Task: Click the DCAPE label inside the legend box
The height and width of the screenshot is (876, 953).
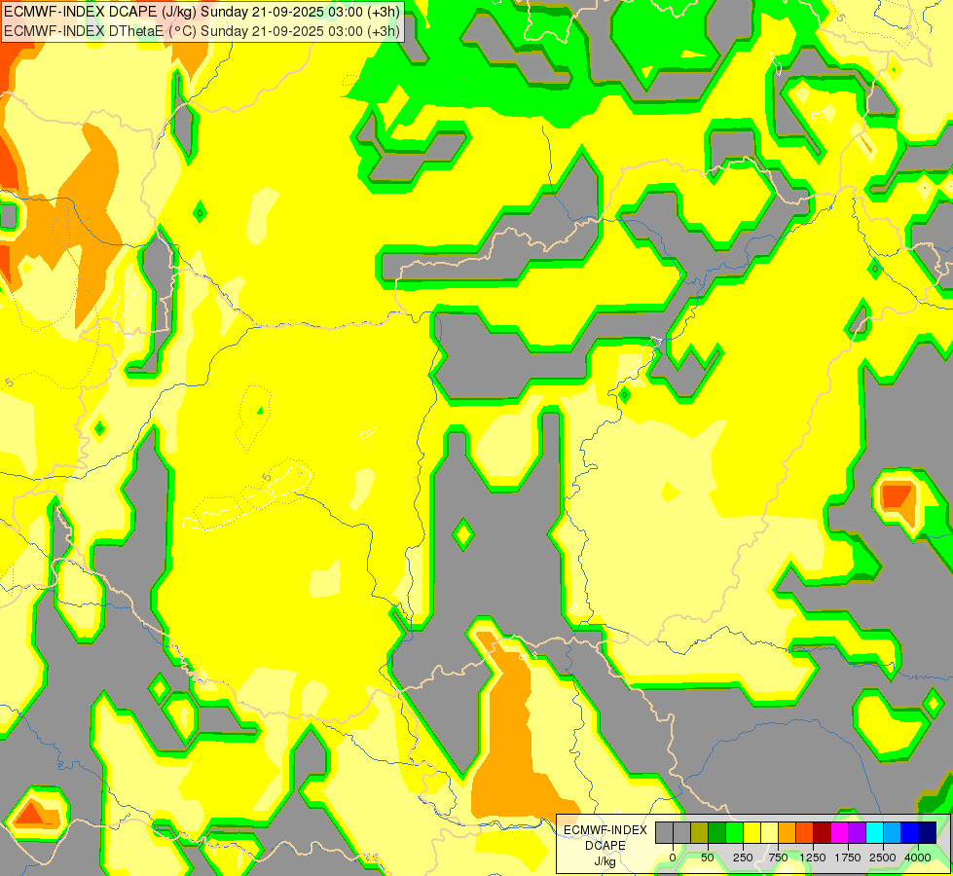Action: (605, 846)
